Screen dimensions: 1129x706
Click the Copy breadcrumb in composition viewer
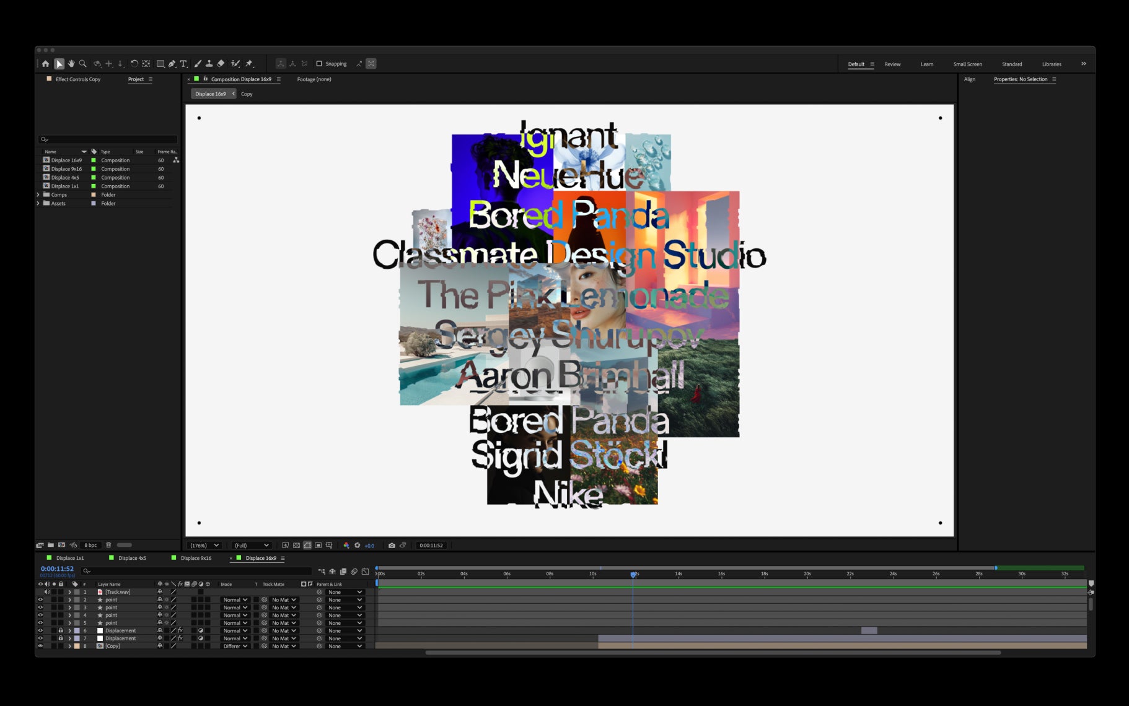tap(247, 94)
